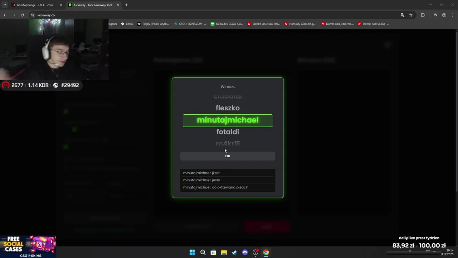The height and width of the screenshot is (258, 458).
Task: Reload the kickaway.co page
Action: [x=22, y=15]
